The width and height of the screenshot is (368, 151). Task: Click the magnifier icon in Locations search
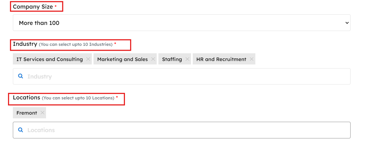(21, 130)
